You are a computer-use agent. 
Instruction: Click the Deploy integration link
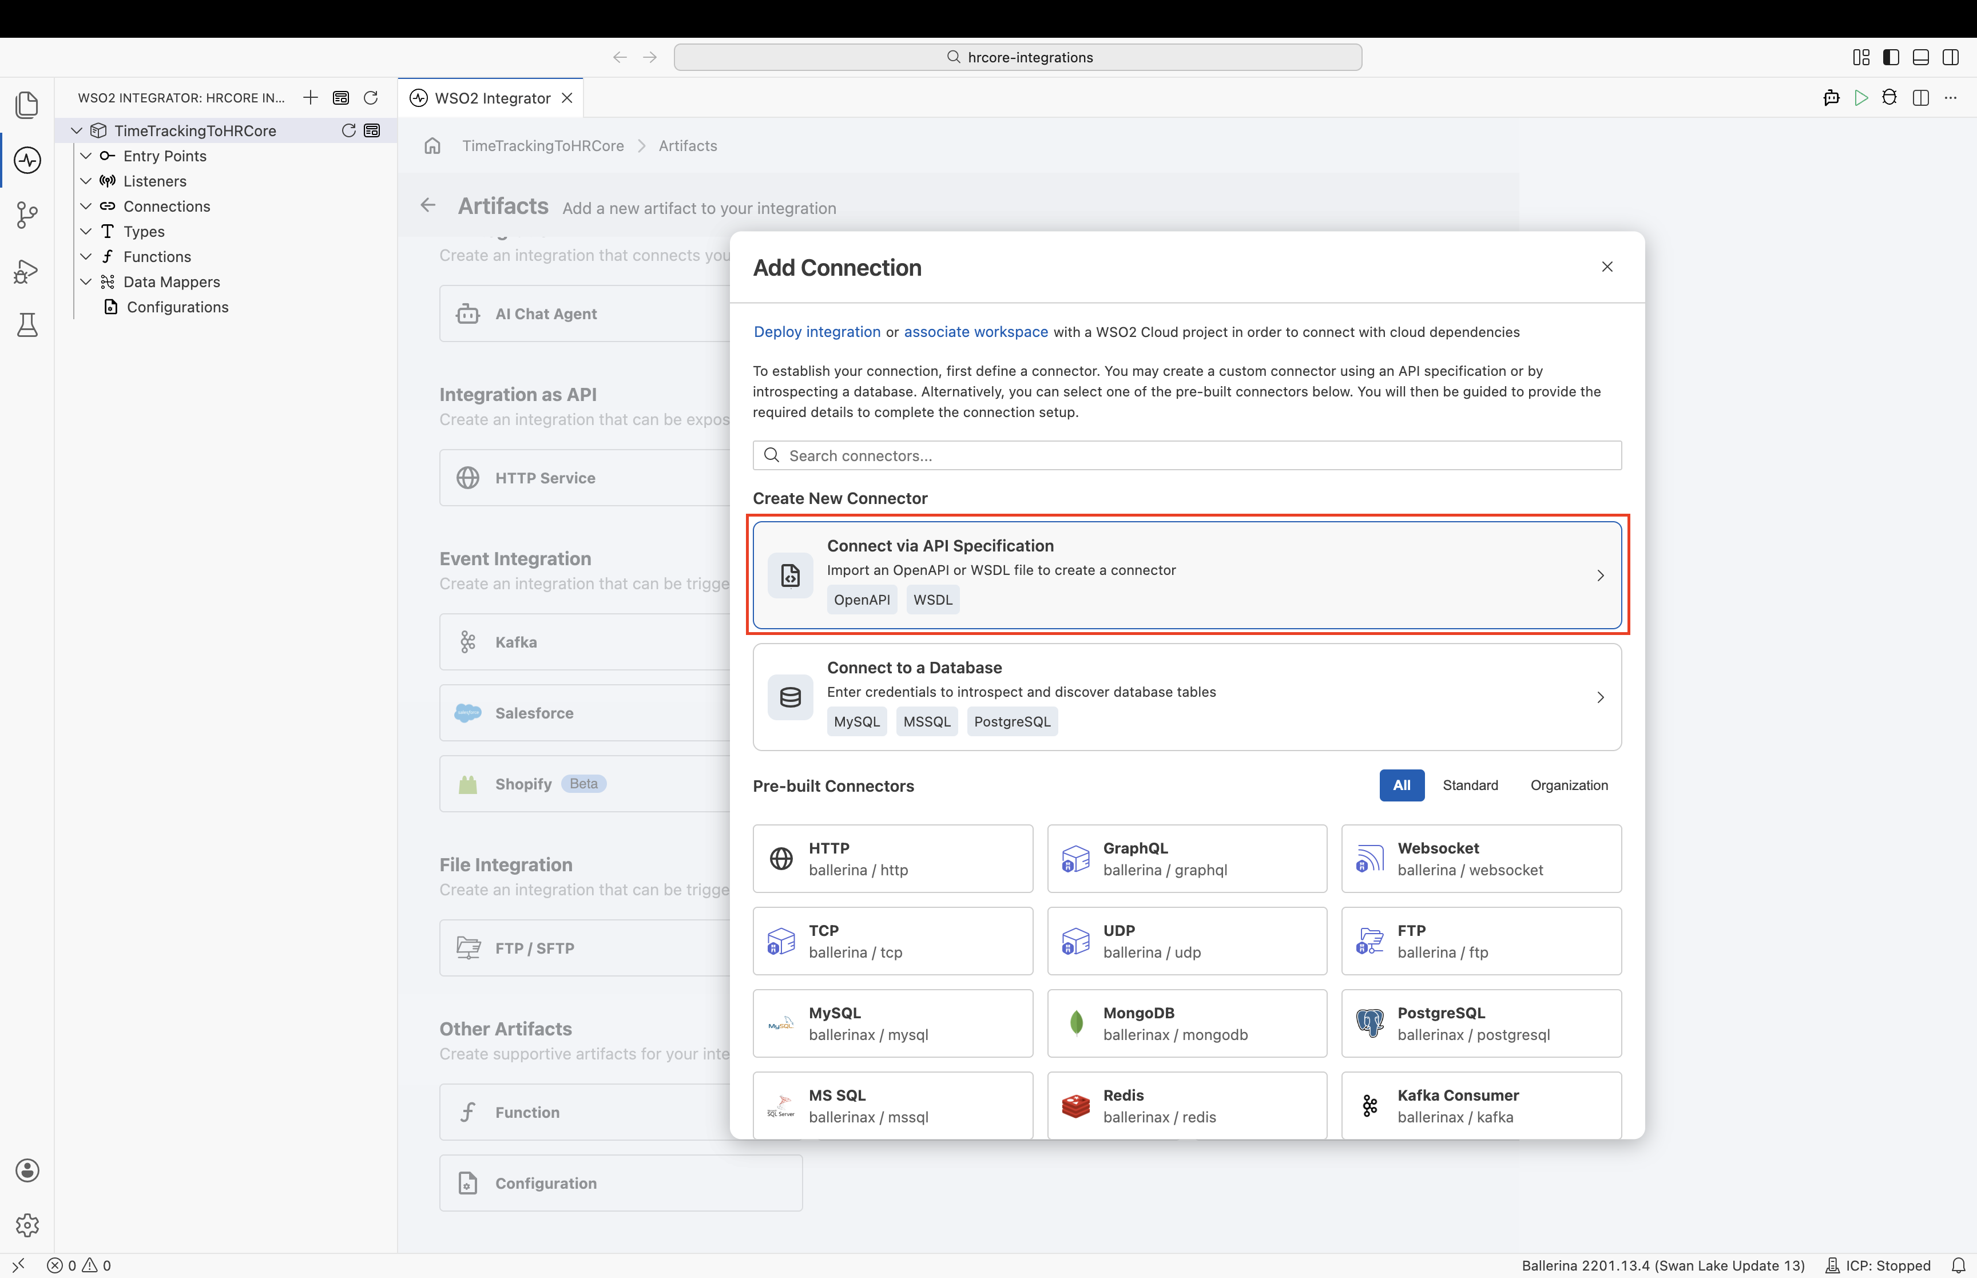pos(817,332)
